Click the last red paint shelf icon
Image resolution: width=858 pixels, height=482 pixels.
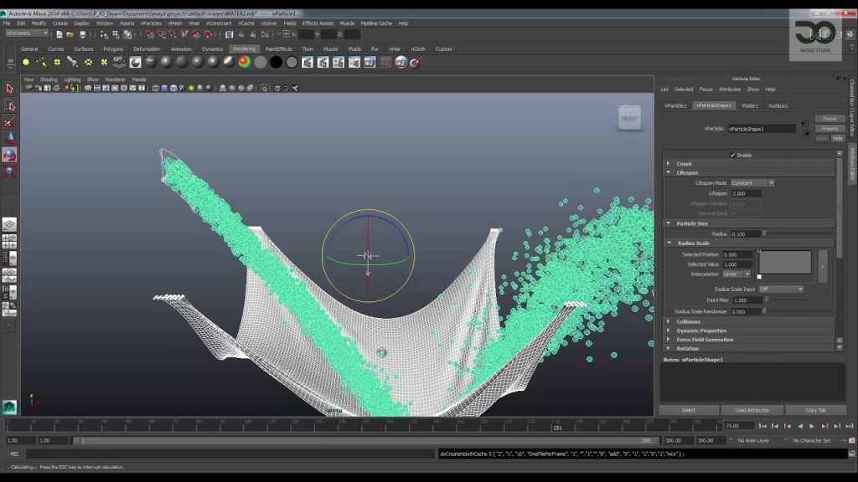(416, 62)
